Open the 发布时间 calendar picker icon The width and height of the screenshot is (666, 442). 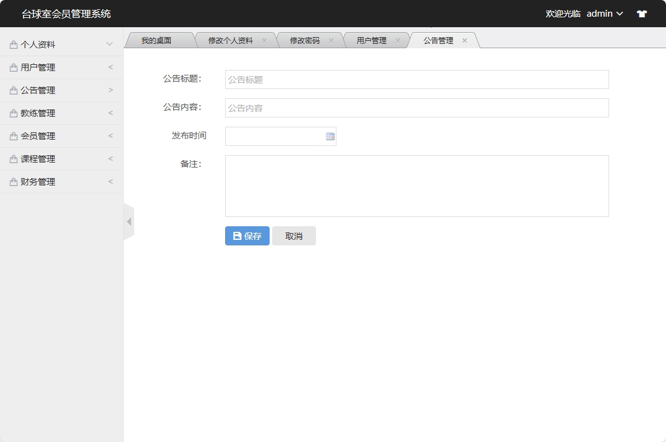(330, 135)
